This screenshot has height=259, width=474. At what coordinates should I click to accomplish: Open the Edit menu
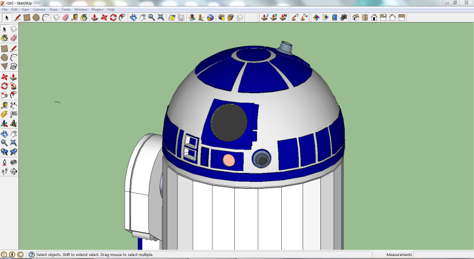click(14, 10)
